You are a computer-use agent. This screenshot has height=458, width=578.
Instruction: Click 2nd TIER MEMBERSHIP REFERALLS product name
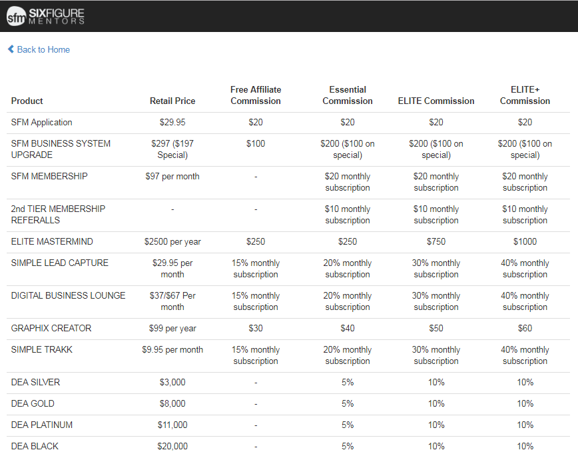tap(58, 215)
